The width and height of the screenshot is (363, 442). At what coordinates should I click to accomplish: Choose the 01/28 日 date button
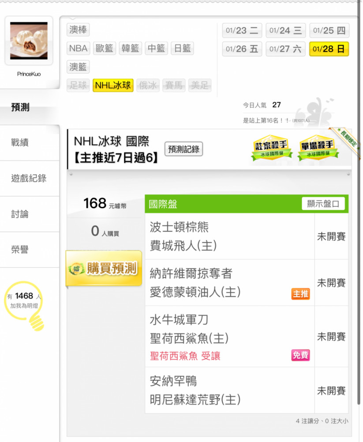point(329,49)
